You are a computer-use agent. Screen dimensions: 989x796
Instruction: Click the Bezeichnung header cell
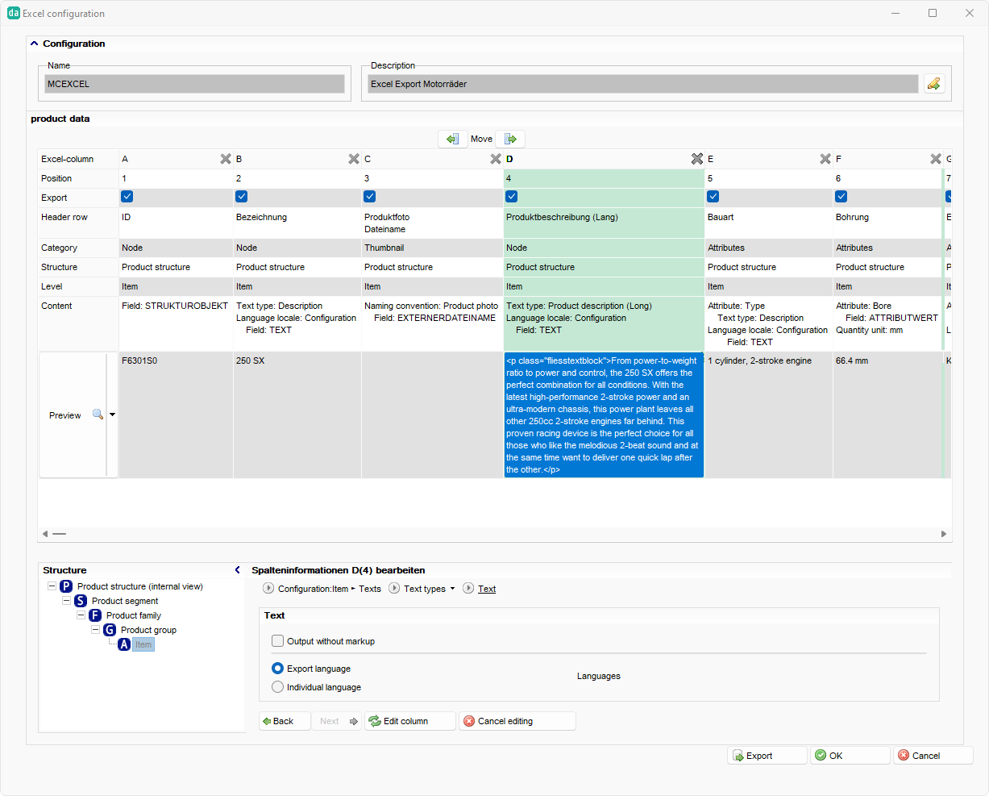(297, 223)
